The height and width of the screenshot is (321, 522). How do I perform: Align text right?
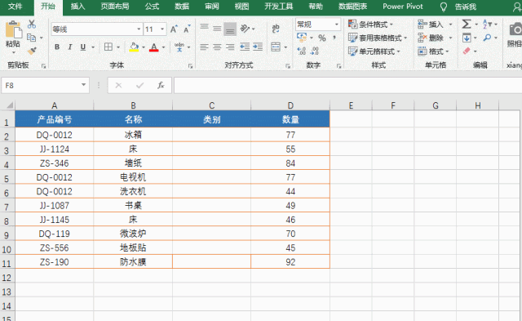tap(230, 47)
